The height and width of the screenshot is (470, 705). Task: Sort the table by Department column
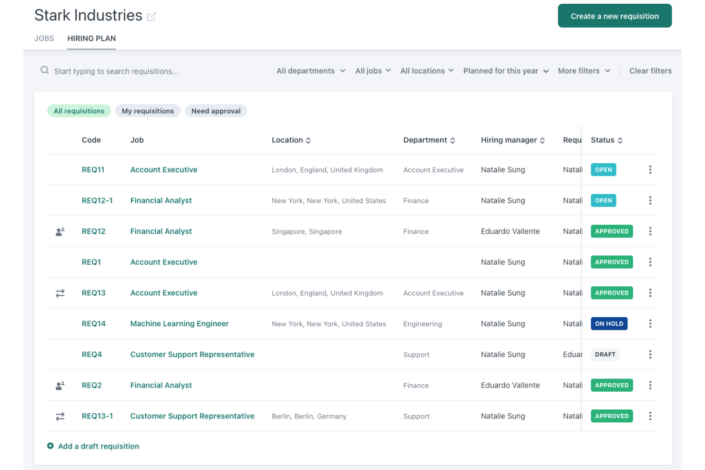pos(429,140)
